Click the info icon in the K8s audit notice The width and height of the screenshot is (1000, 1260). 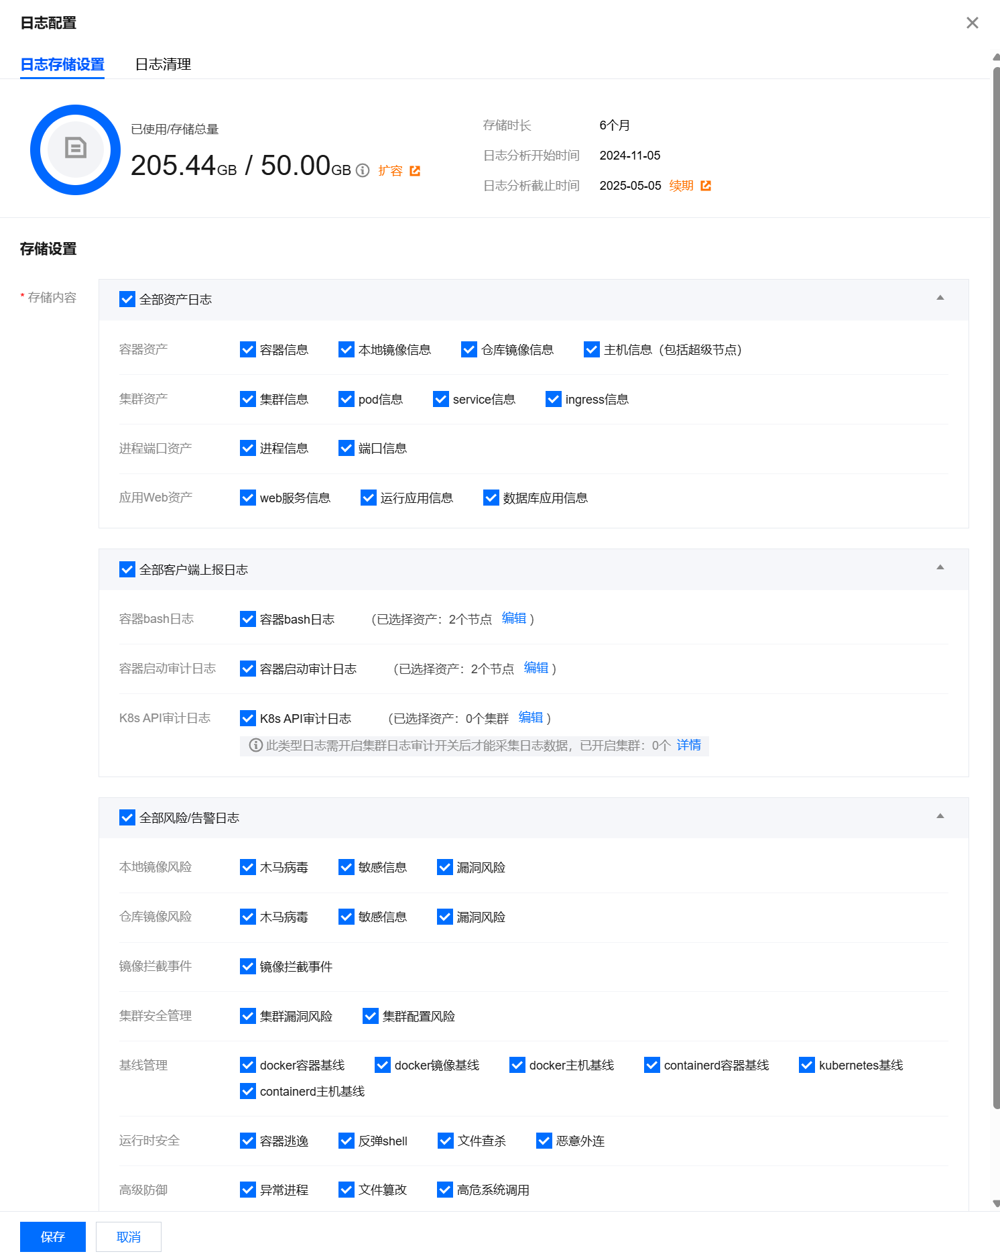(x=255, y=745)
